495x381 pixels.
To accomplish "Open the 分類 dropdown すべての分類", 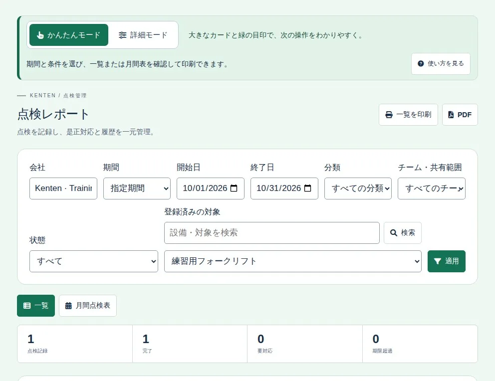I will click(x=358, y=189).
